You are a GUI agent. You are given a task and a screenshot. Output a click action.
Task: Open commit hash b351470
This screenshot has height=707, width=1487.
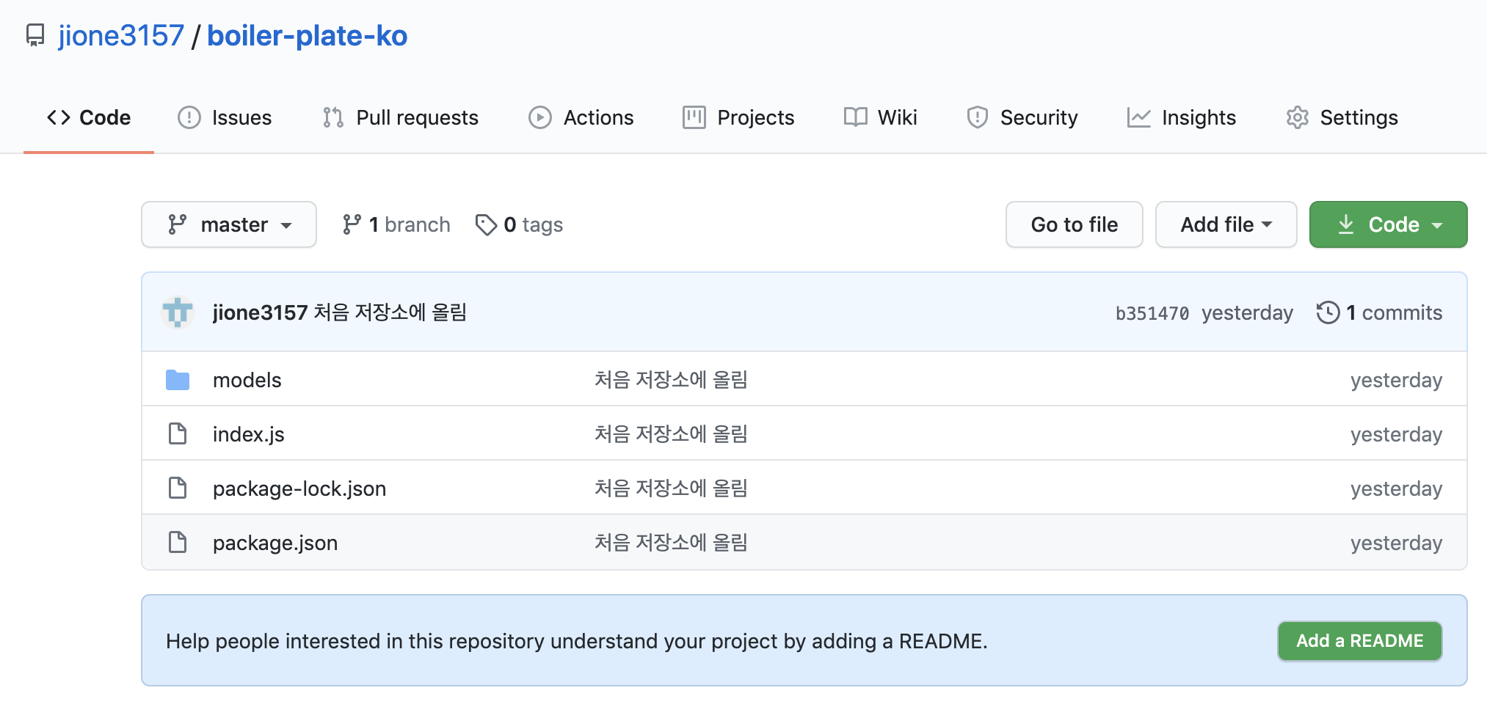pos(1152,313)
